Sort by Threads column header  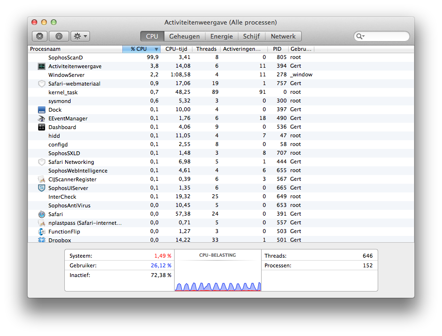coord(206,49)
